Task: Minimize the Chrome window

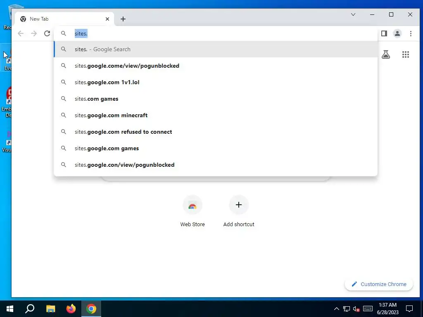Action: click(x=372, y=14)
